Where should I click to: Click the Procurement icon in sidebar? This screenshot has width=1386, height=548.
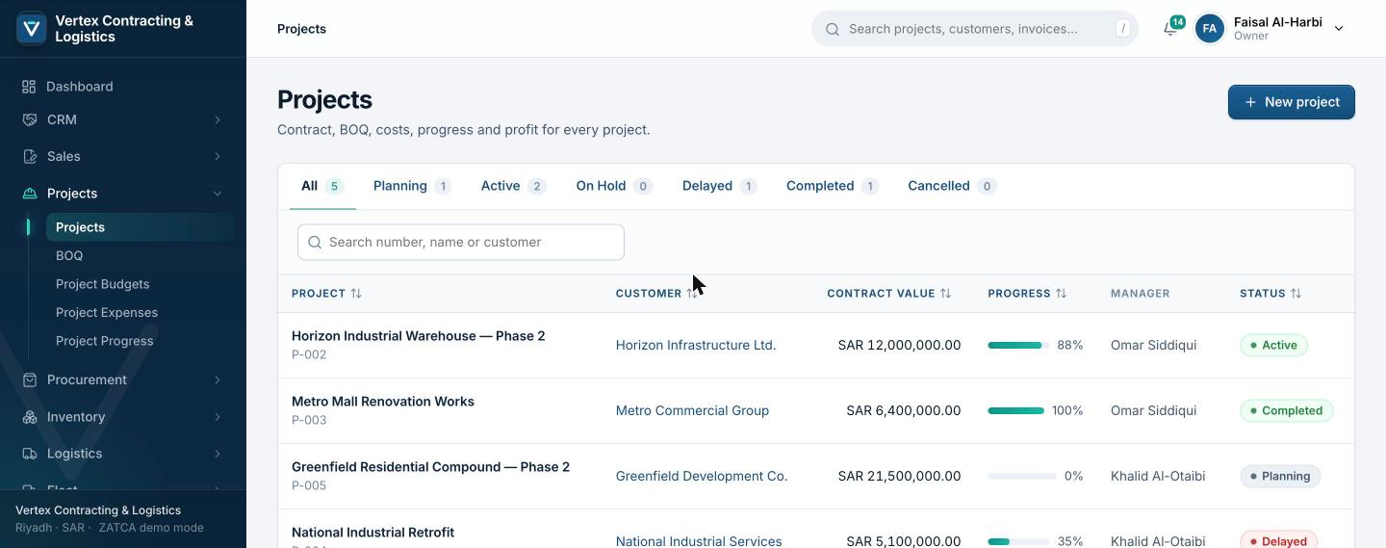tap(30, 379)
